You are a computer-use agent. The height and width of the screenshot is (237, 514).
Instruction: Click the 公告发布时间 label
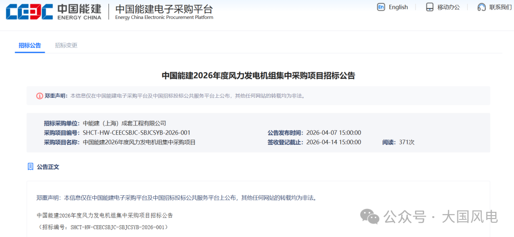point(286,133)
